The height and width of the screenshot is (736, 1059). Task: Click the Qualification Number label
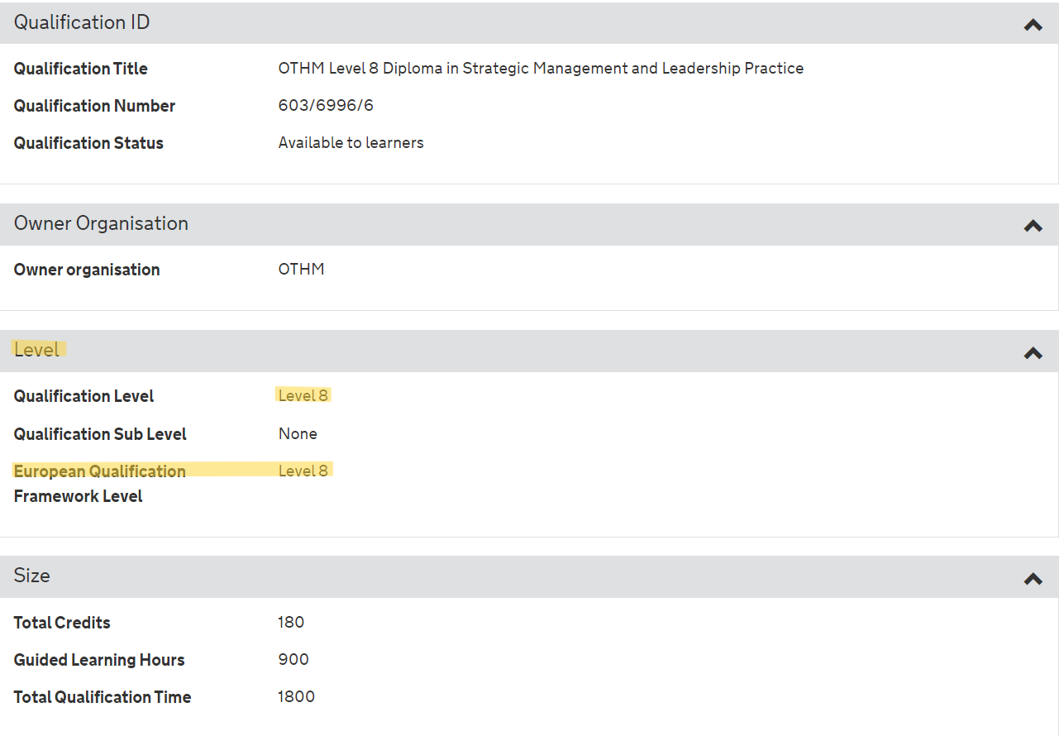(94, 106)
